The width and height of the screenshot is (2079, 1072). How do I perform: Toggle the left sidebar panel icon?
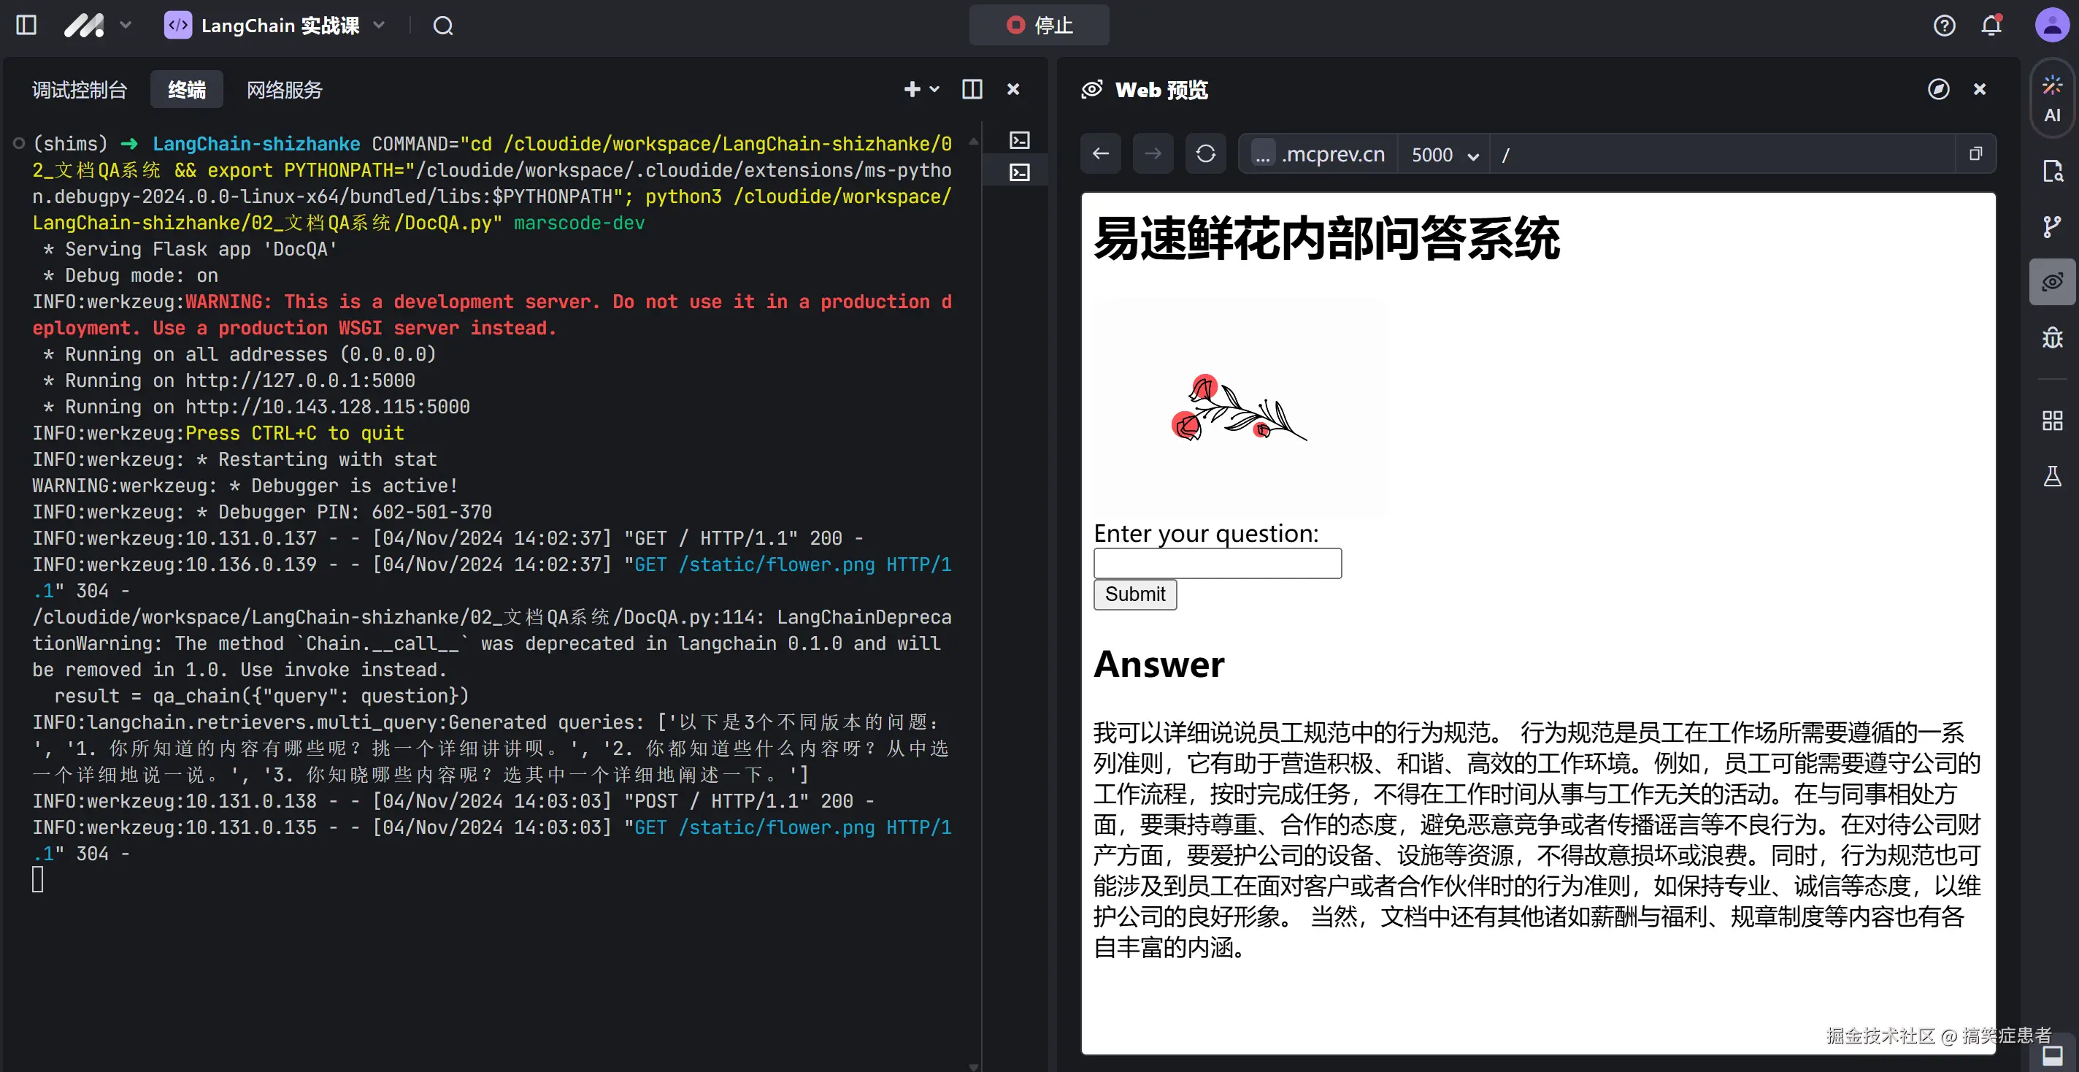(x=26, y=25)
